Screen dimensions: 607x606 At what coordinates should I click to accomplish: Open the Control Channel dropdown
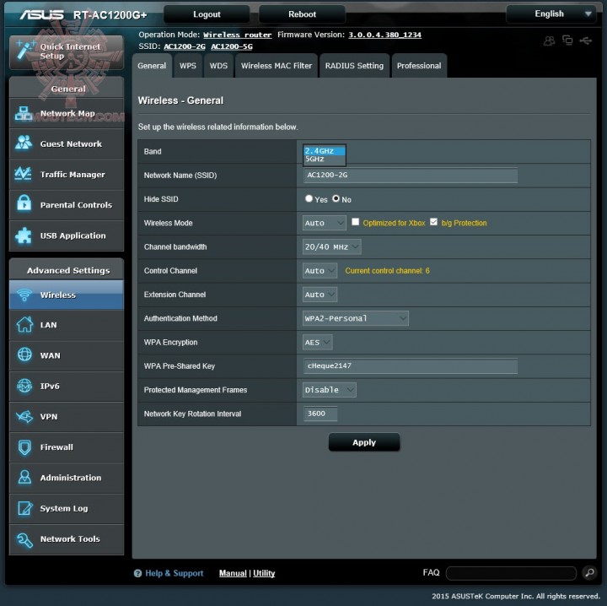point(320,270)
